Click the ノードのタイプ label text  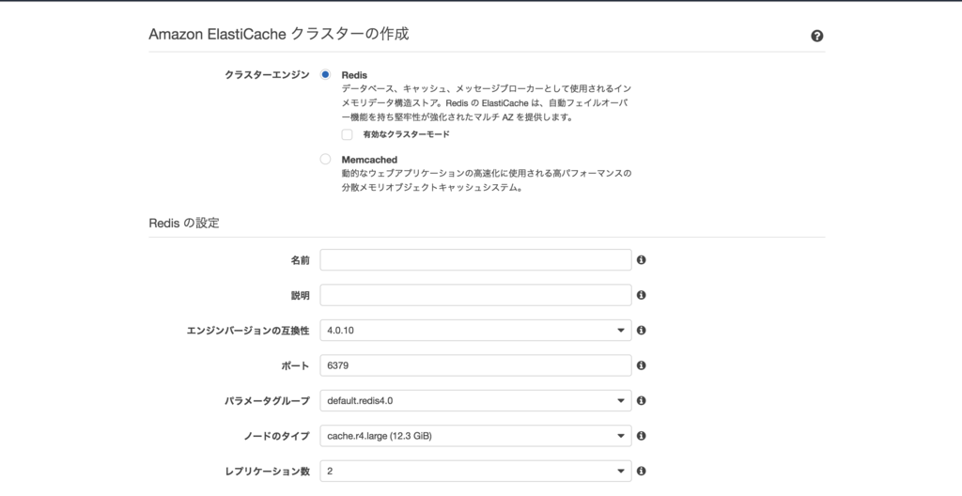[277, 436]
